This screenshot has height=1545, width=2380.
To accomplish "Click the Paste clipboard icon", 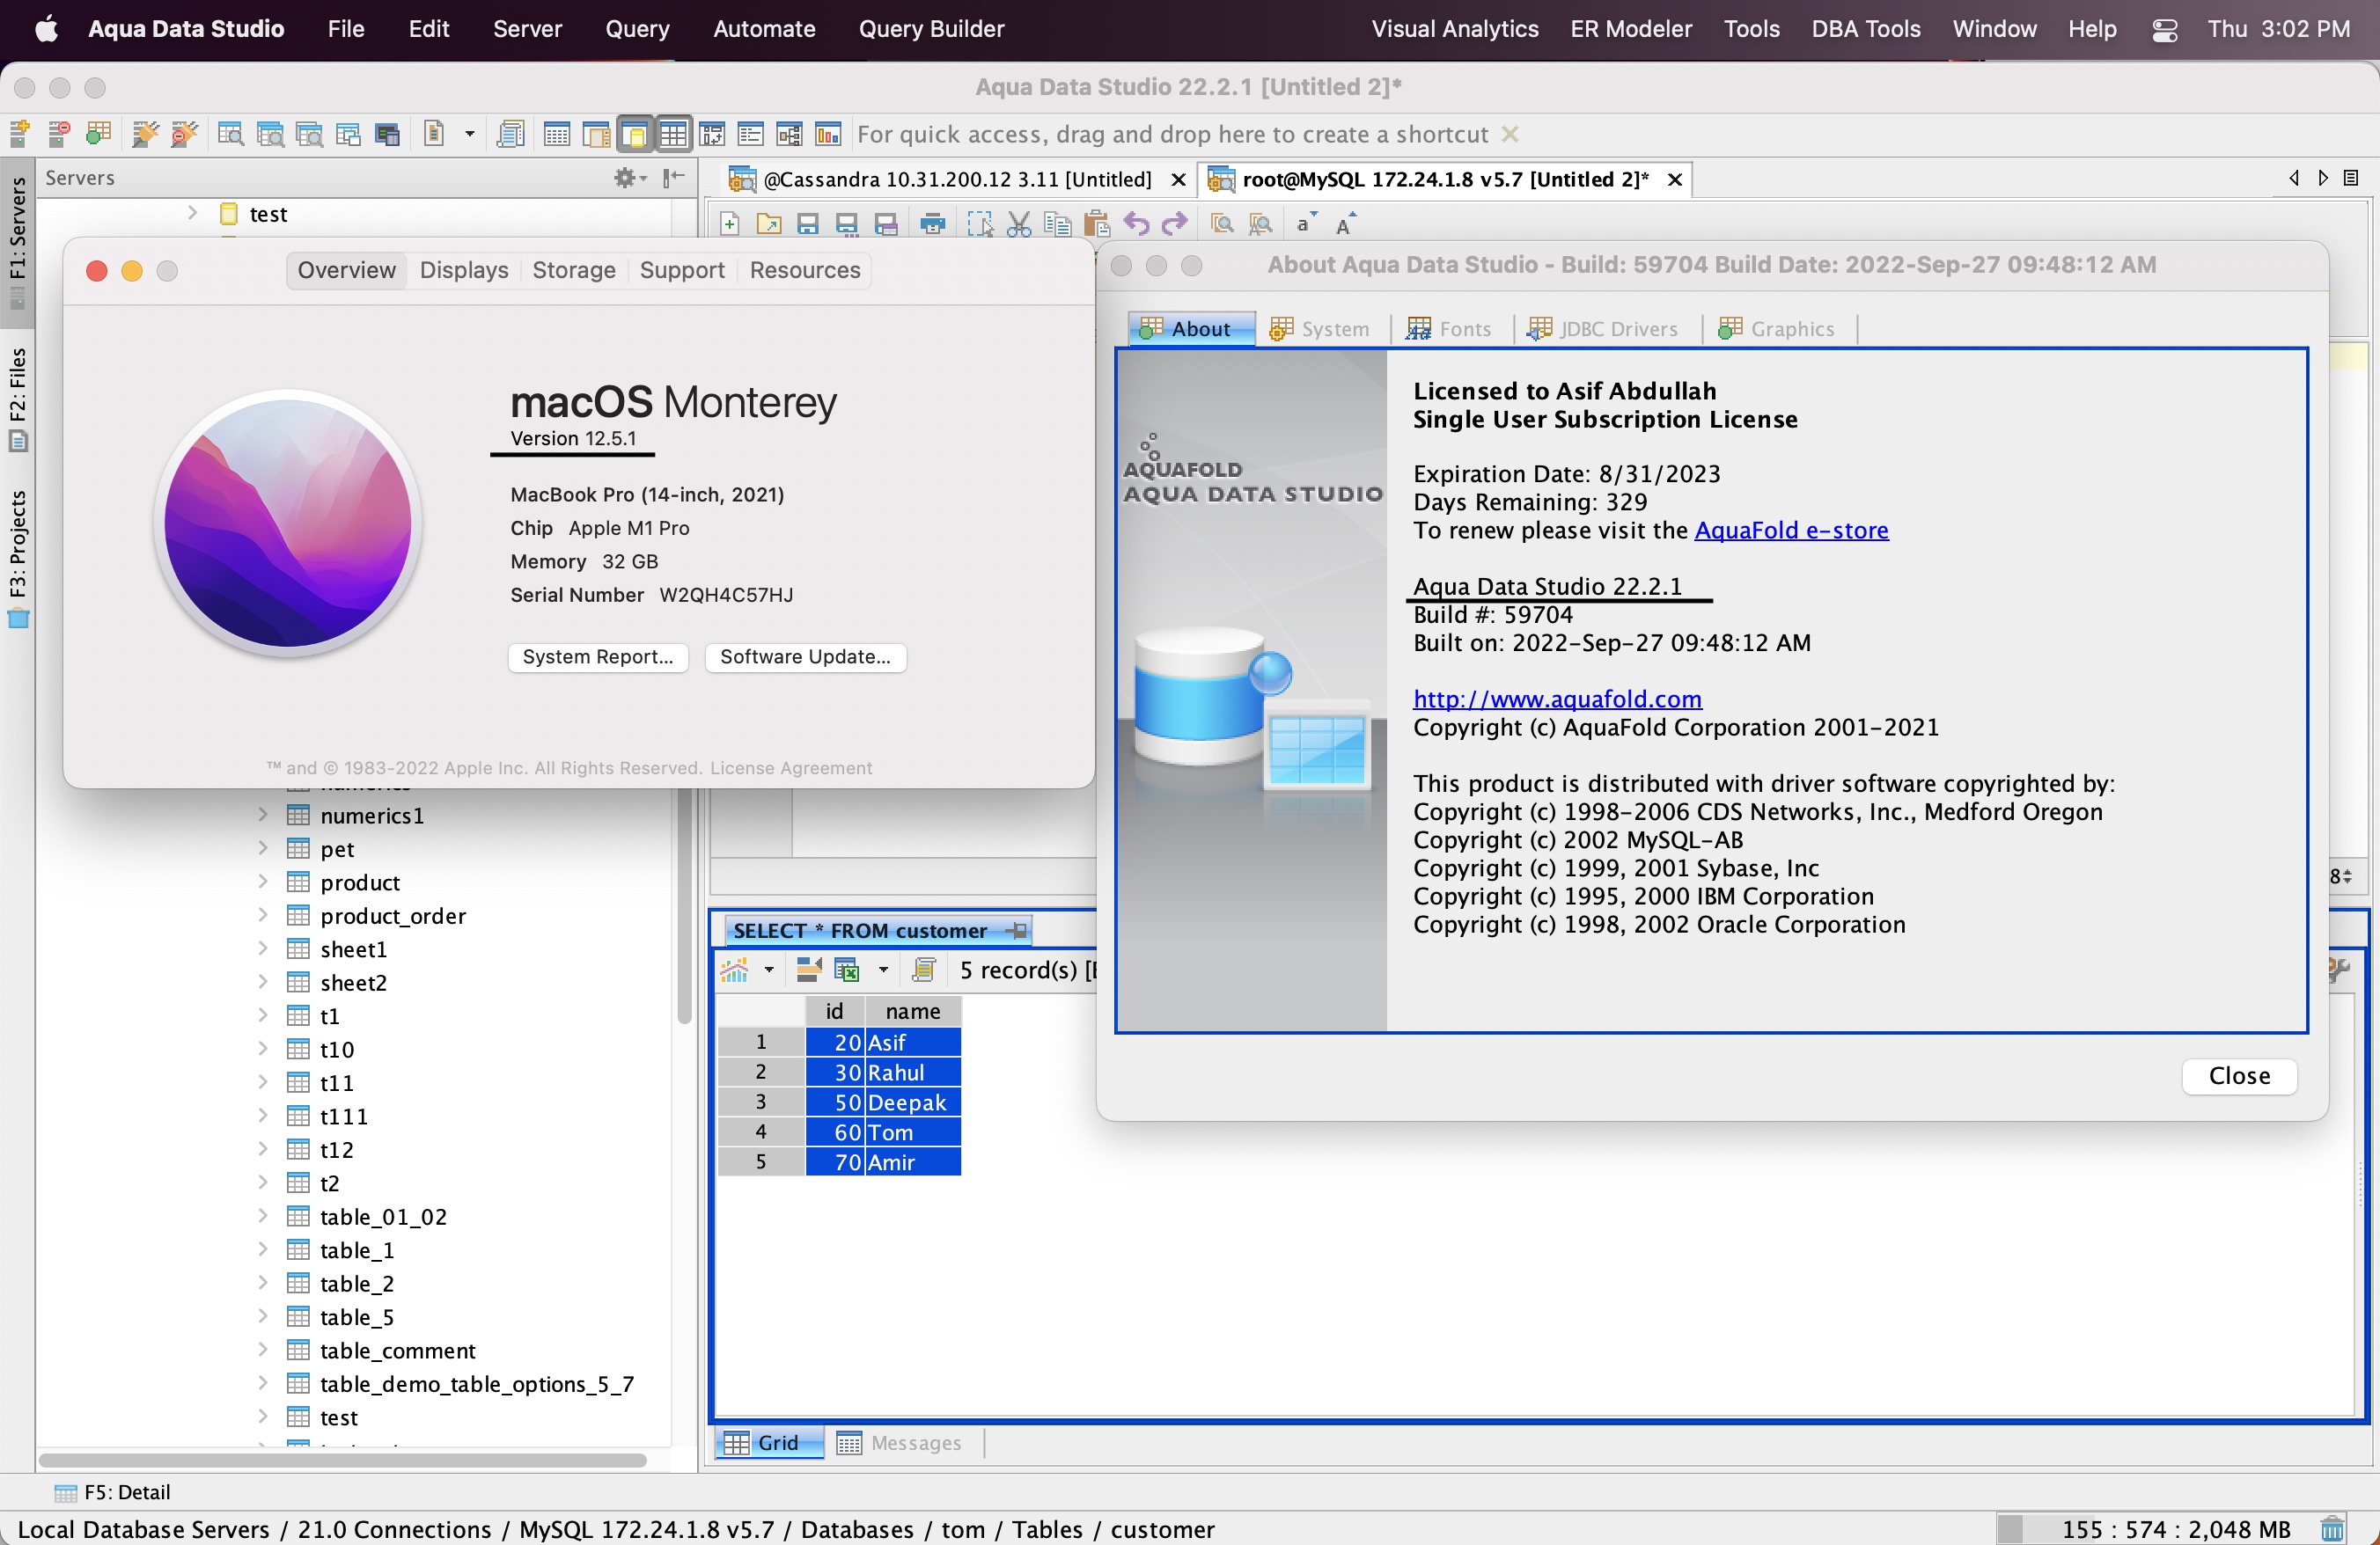I will (1096, 223).
